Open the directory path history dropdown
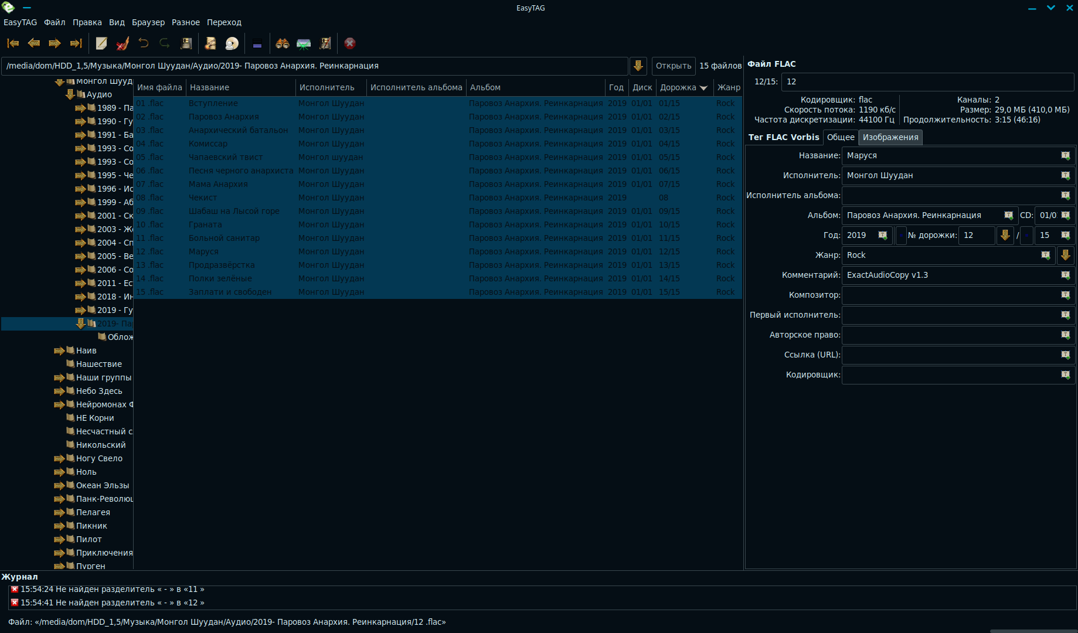Viewport: 1078px width, 633px height. click(x=638, y=66)
